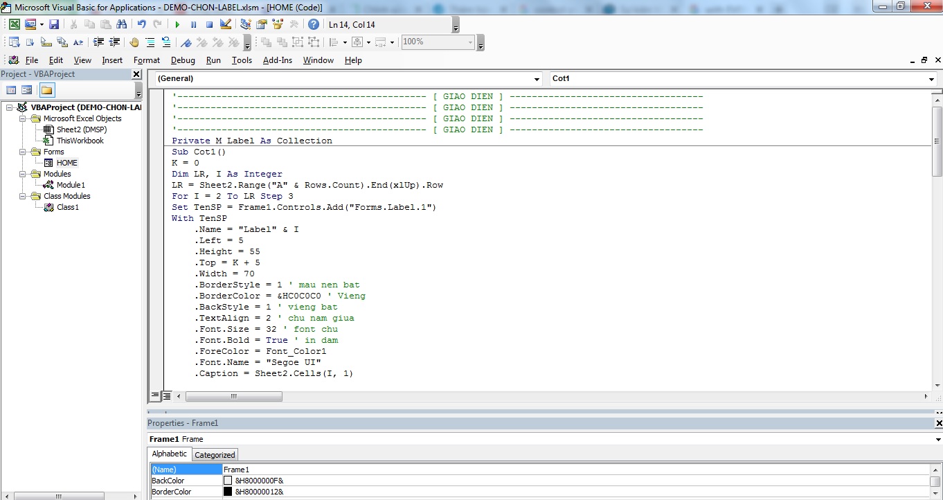Select Module1 in the project tree
The width and height of the screenshot is (943, 500).
[71, 185]
